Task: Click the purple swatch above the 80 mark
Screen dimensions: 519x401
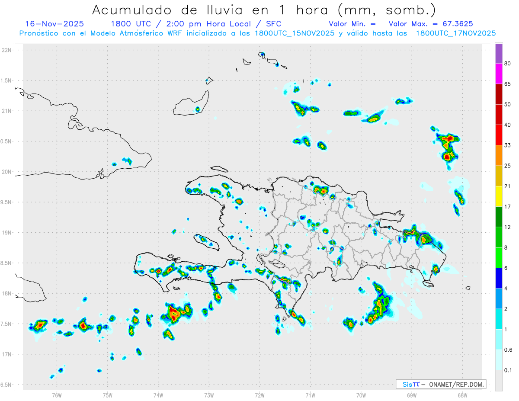Action: (499, 53)
